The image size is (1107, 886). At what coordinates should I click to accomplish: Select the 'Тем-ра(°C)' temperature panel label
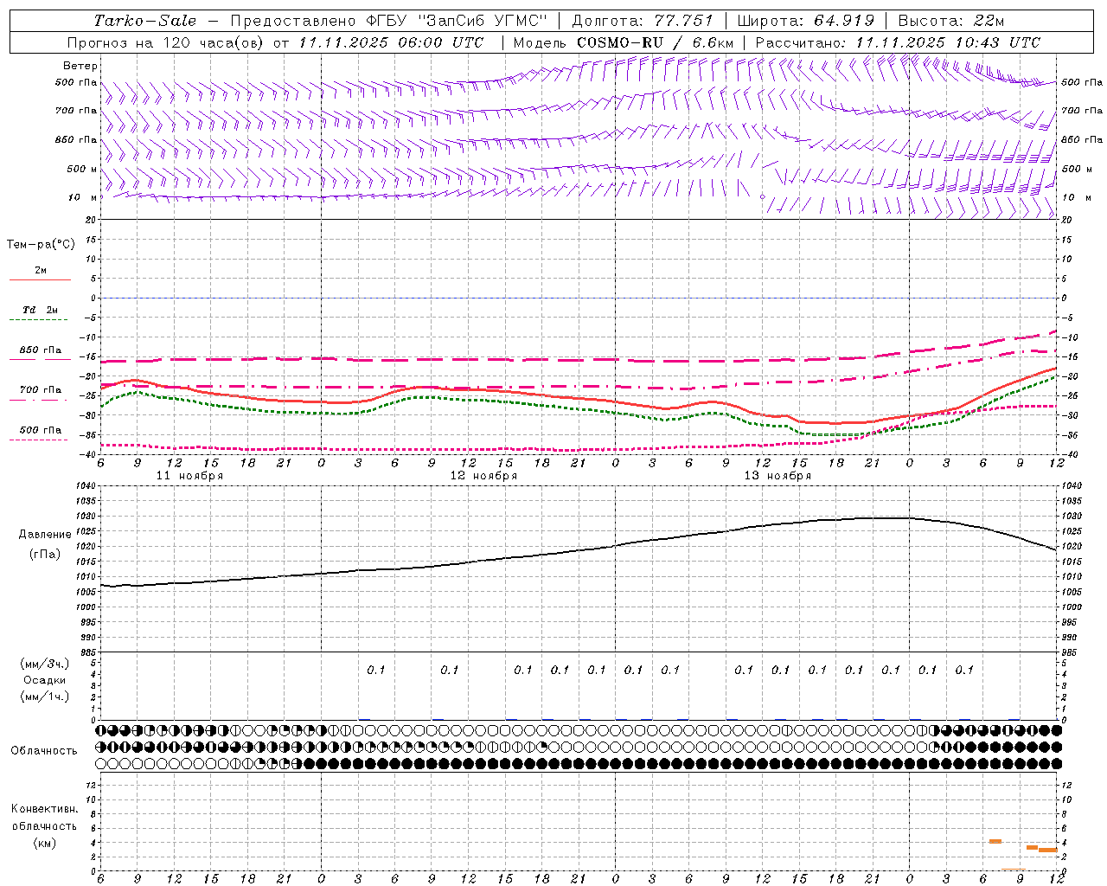41,245
